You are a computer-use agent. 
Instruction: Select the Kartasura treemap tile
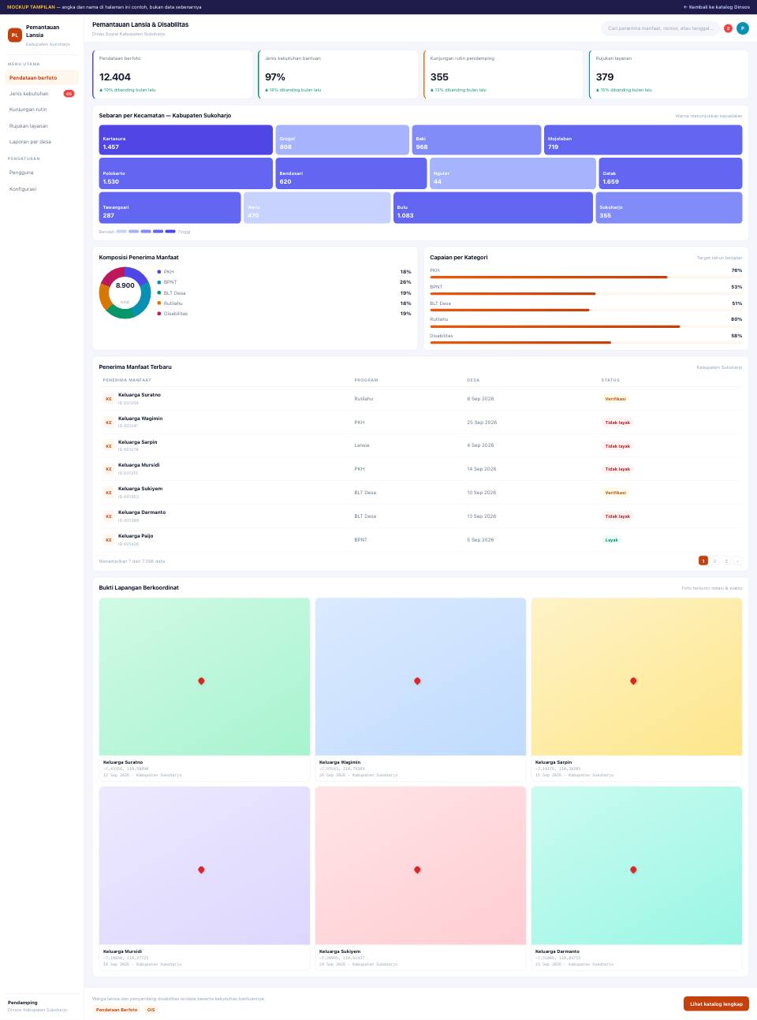(186, 140)
